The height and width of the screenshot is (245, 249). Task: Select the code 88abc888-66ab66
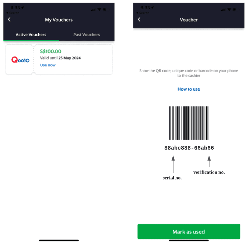coord(189,148)
